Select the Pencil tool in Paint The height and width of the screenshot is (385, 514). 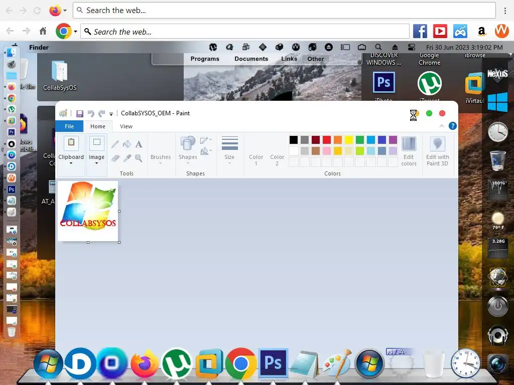coord(115,144)
